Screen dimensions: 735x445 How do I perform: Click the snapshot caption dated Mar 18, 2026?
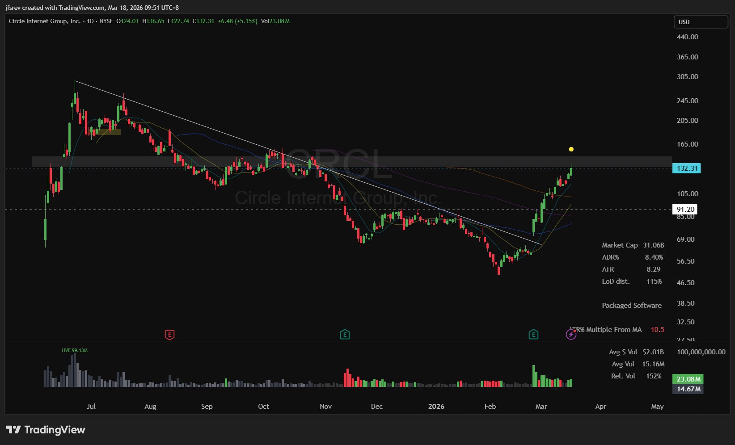pyautogui.click(x=92, y=8)
